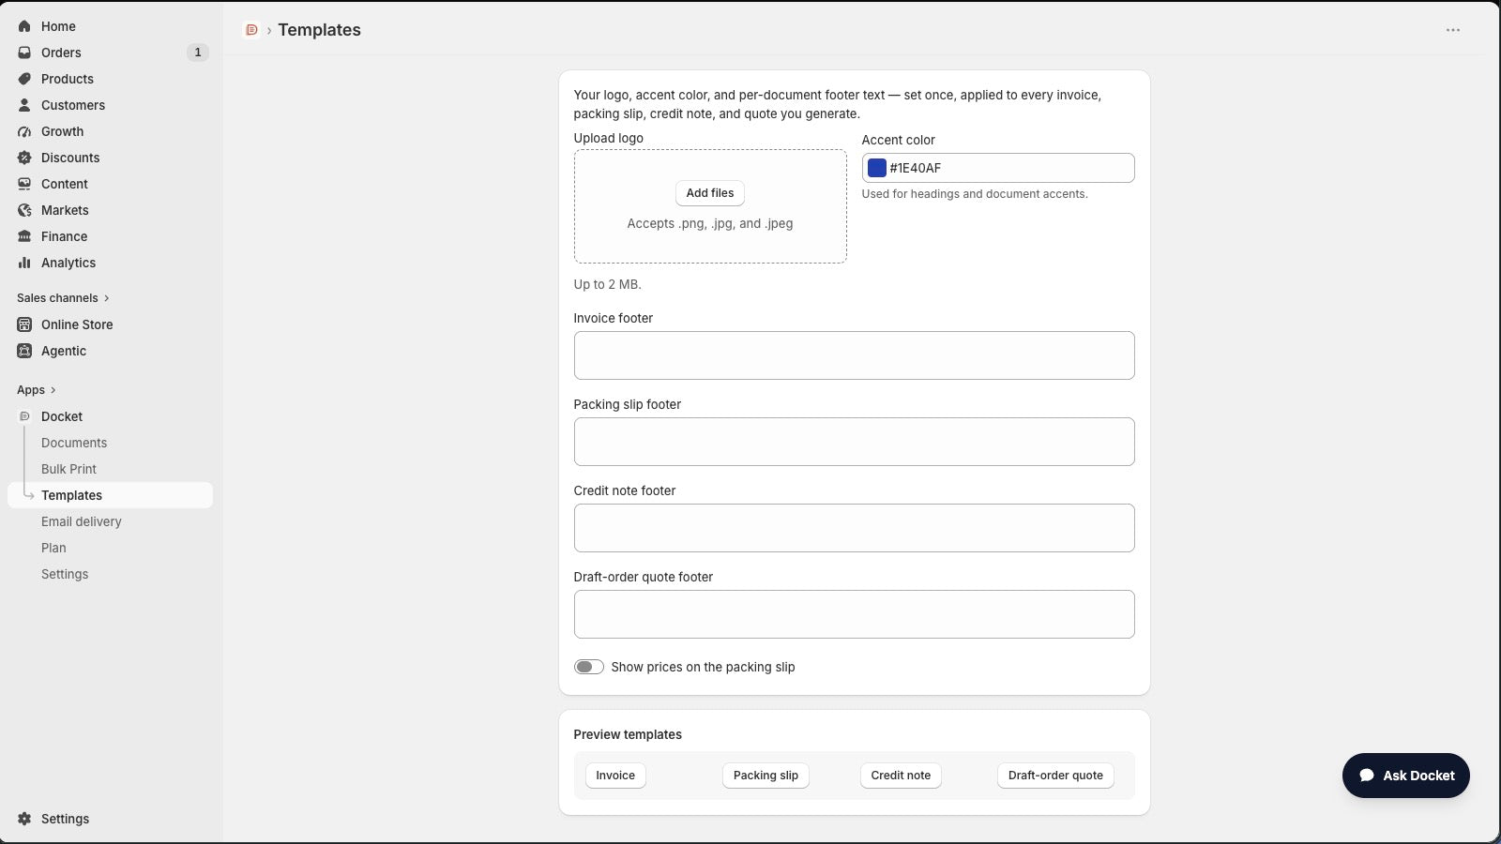1501x844 pixels.
Task: Go to Bulk Print in Docket
Action: [x=68, y=469]
